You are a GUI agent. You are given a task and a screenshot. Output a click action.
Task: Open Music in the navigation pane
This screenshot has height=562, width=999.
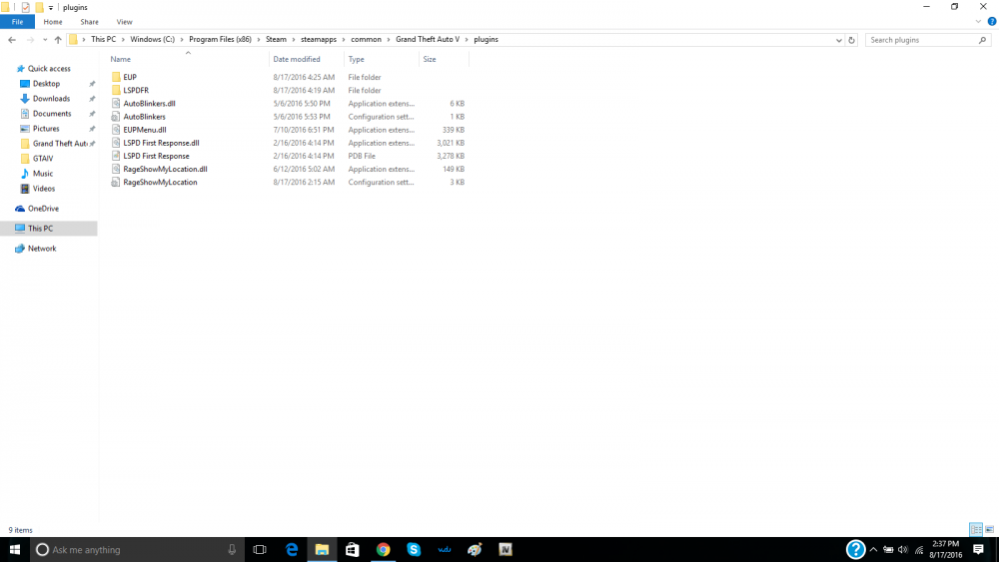(43, 174)
